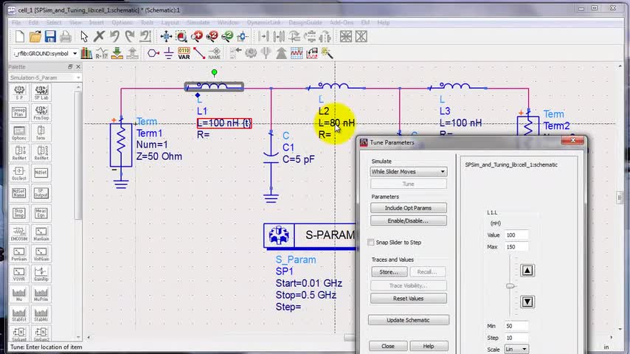Click the L1.L tuning slider handle
This screenshot has height=354, width=630.
510,285
